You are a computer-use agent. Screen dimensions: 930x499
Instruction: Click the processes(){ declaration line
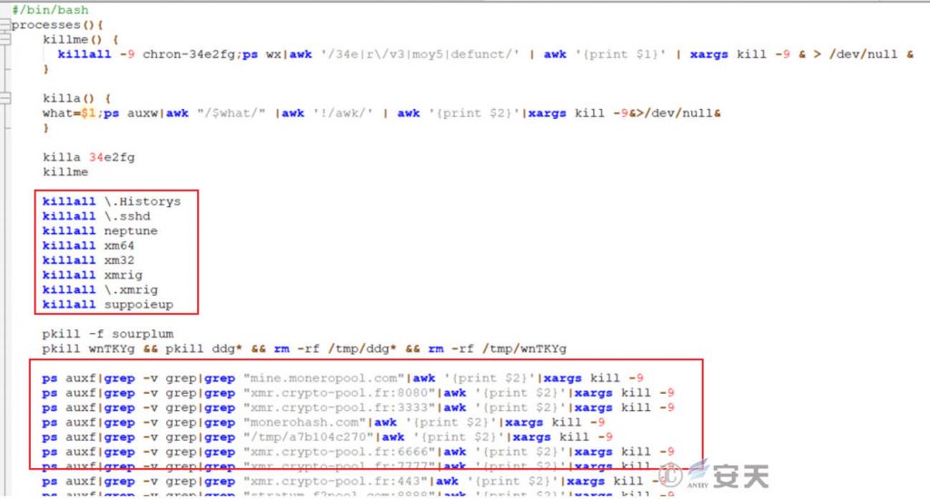click(57, 24)
